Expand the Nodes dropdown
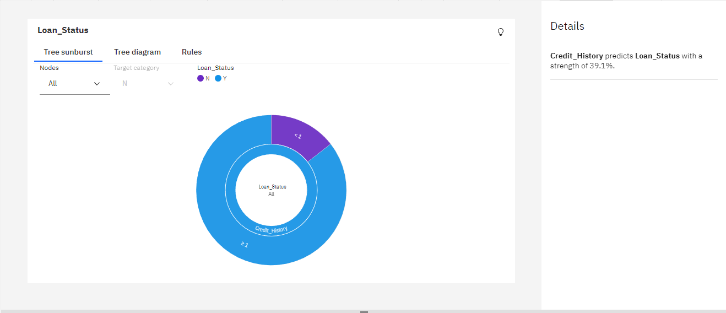This screenshot has width=726, height=313. (x=74, y=84)
